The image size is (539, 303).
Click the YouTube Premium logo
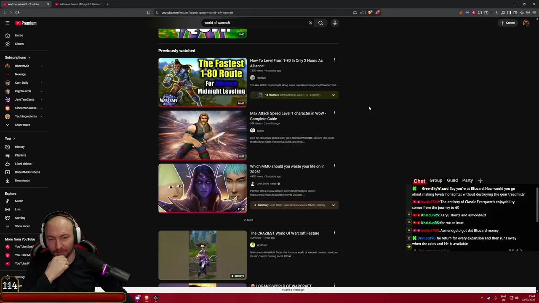(26, 23)
